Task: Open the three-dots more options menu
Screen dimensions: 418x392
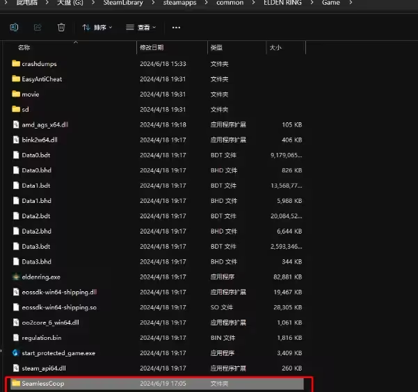Action: pyautogui.click(x=176, y=27)
